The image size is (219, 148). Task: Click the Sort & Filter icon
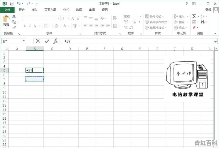(203, 16)
